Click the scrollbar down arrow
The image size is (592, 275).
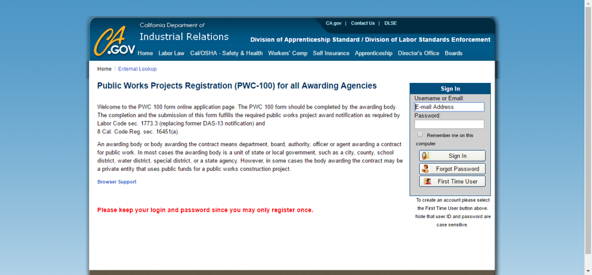[588, 271]
